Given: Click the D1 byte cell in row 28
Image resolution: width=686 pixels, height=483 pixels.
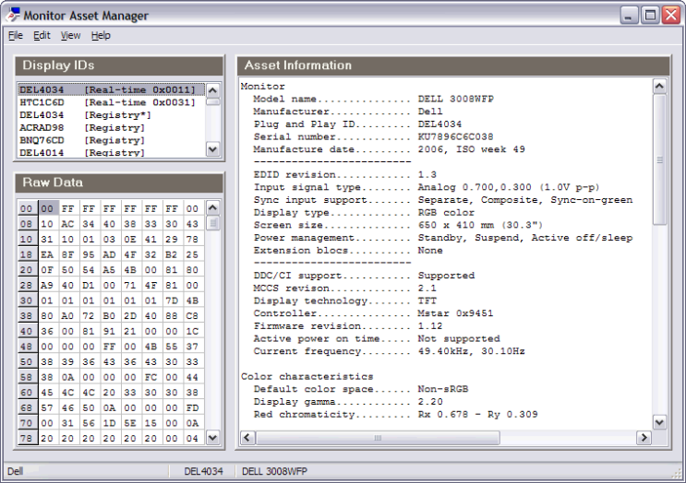Looking at the screenshot, I should 89,285.
